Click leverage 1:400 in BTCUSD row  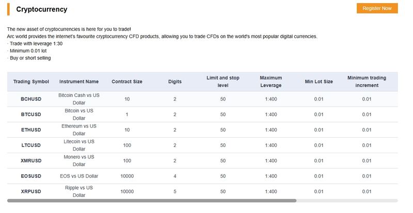pos(271,114)
